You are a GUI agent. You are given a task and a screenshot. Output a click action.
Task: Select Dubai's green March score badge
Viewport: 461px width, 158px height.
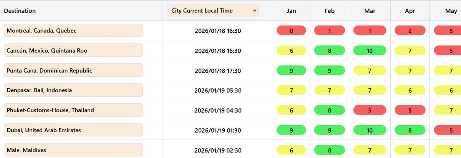[370, 130]
